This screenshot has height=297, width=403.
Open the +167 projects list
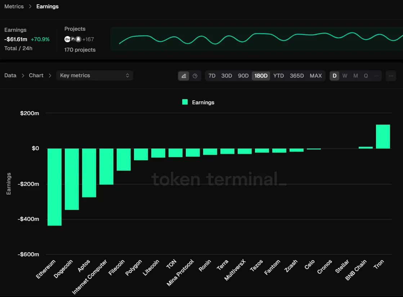[88, 39]
